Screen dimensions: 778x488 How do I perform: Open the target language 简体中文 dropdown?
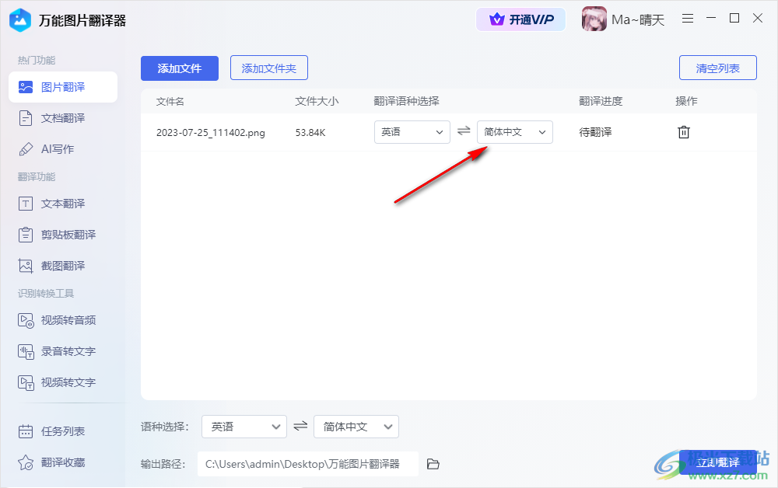pos(514,132)
